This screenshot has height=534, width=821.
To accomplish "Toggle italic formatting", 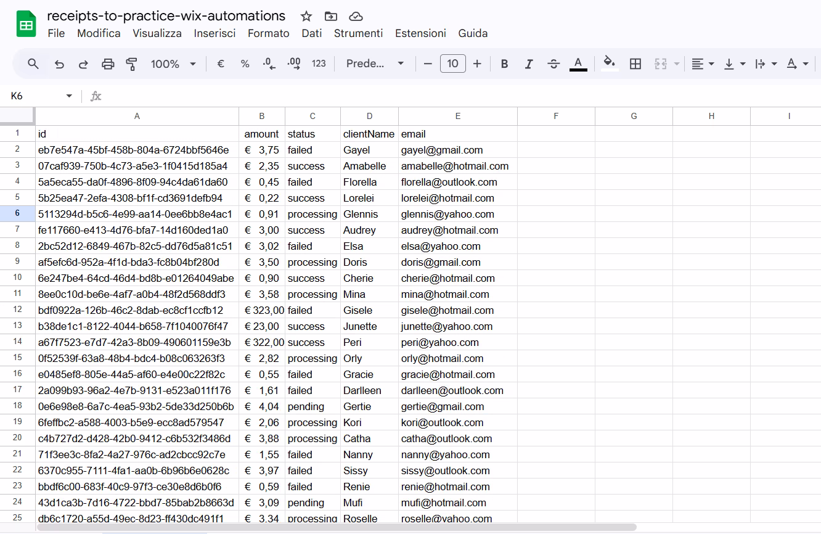I will [528, 64].
